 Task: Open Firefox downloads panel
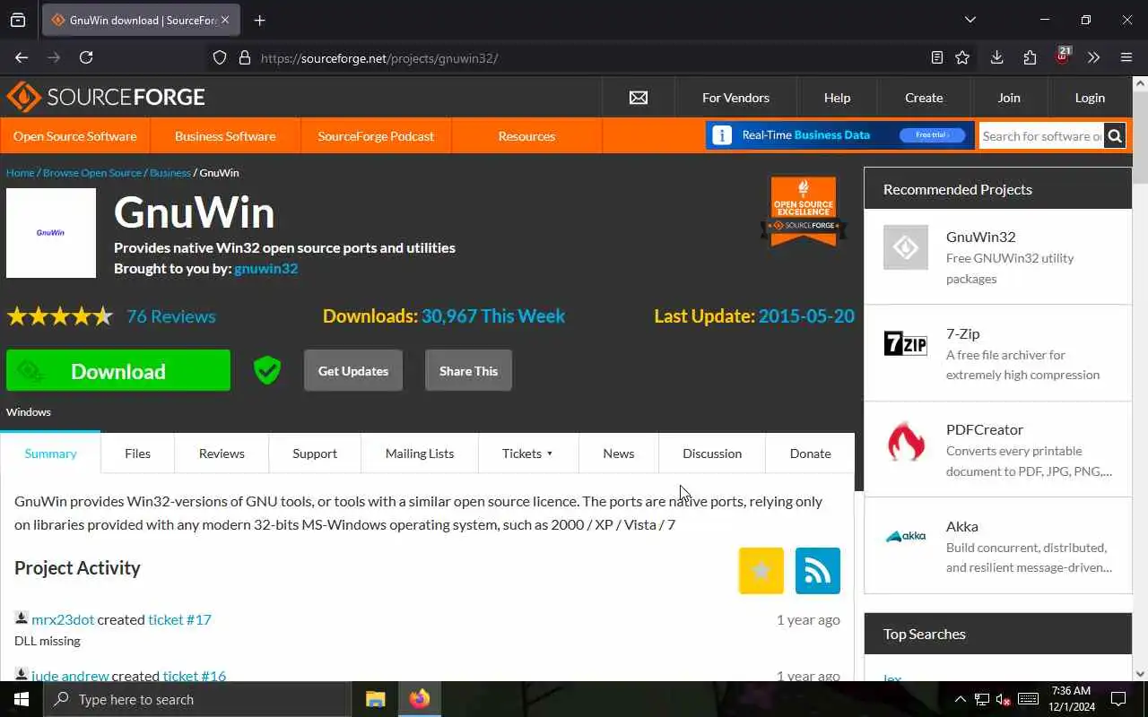996,57
